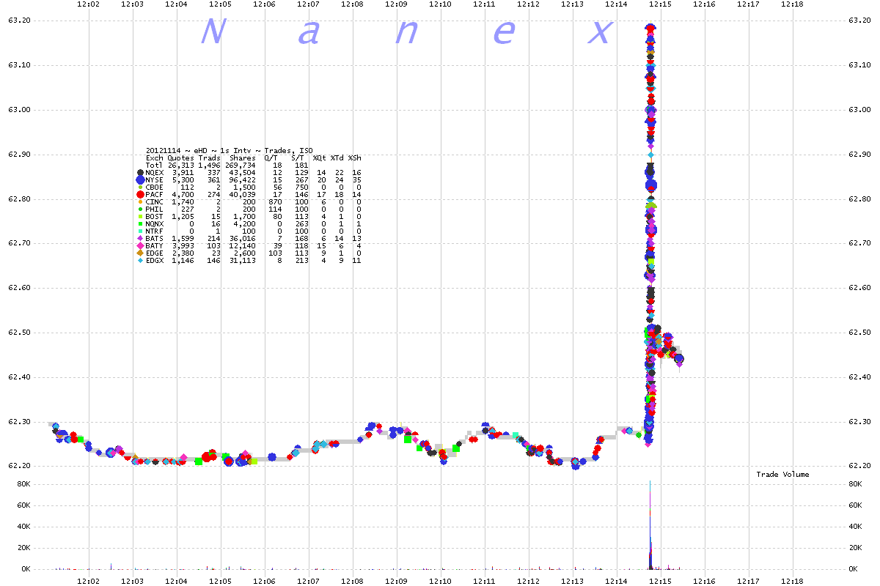Click the large blue NYSE legend circle
This screenshot has width=880, height=586.
tap(140, 180)
